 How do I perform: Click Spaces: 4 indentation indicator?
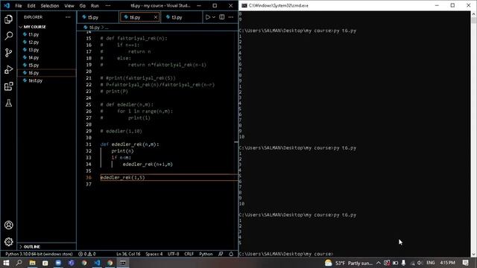click(154, 254)
